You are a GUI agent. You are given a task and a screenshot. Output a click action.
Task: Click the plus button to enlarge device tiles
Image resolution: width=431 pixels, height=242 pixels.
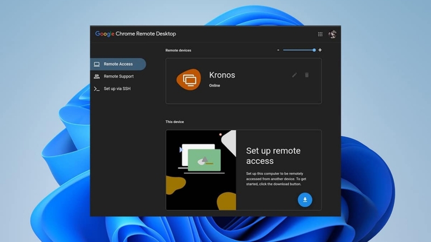(x=320, y=50)
